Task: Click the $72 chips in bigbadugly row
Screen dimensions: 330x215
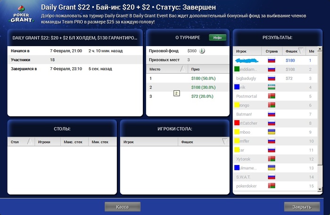Action: click(289, 78)
